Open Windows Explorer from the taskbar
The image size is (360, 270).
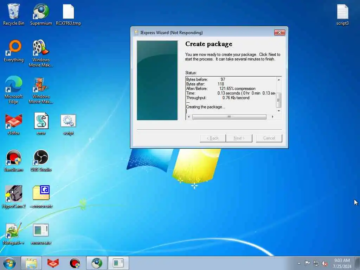coord(31,263)
